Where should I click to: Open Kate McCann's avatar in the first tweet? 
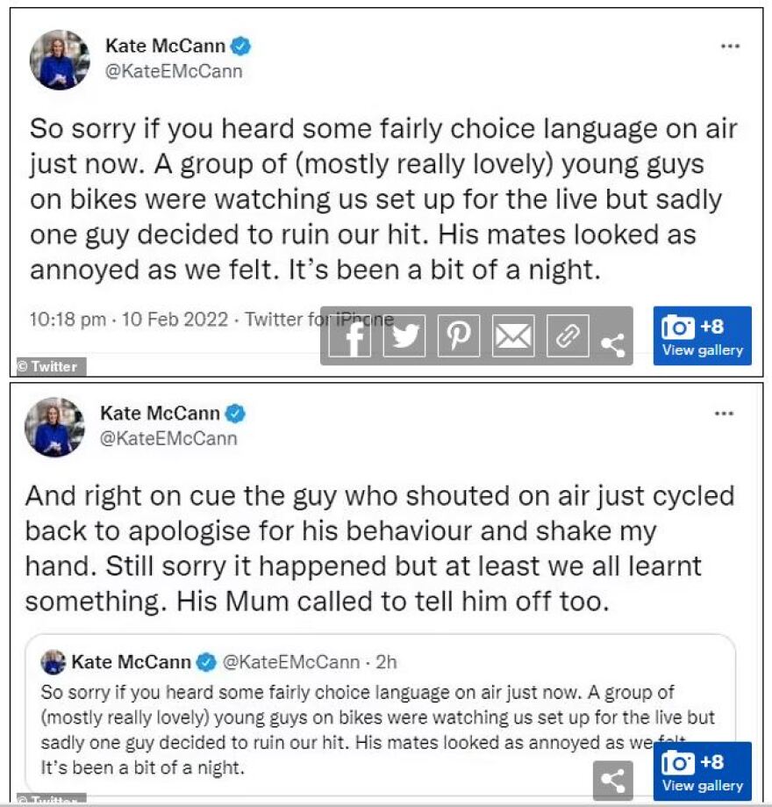click(60, 60)
